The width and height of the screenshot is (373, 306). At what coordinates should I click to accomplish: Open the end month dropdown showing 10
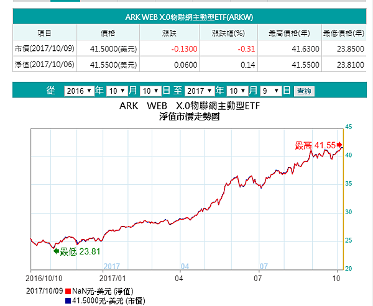(237, 91)
